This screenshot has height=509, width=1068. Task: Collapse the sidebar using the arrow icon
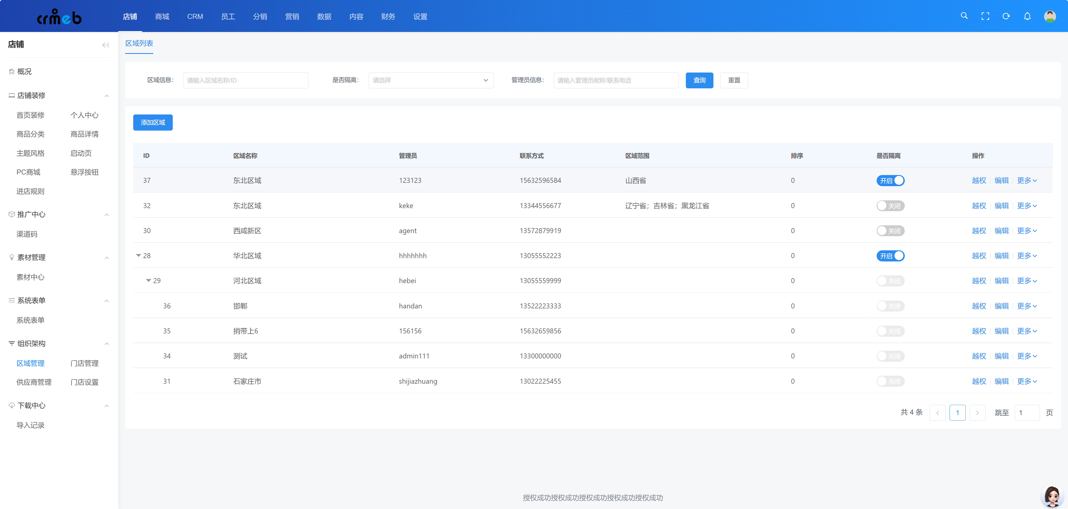pos(105,45)
